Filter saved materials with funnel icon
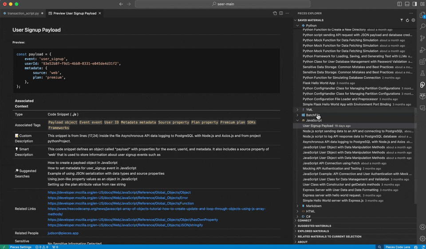The image size is (426, 249). click(402, 20)
